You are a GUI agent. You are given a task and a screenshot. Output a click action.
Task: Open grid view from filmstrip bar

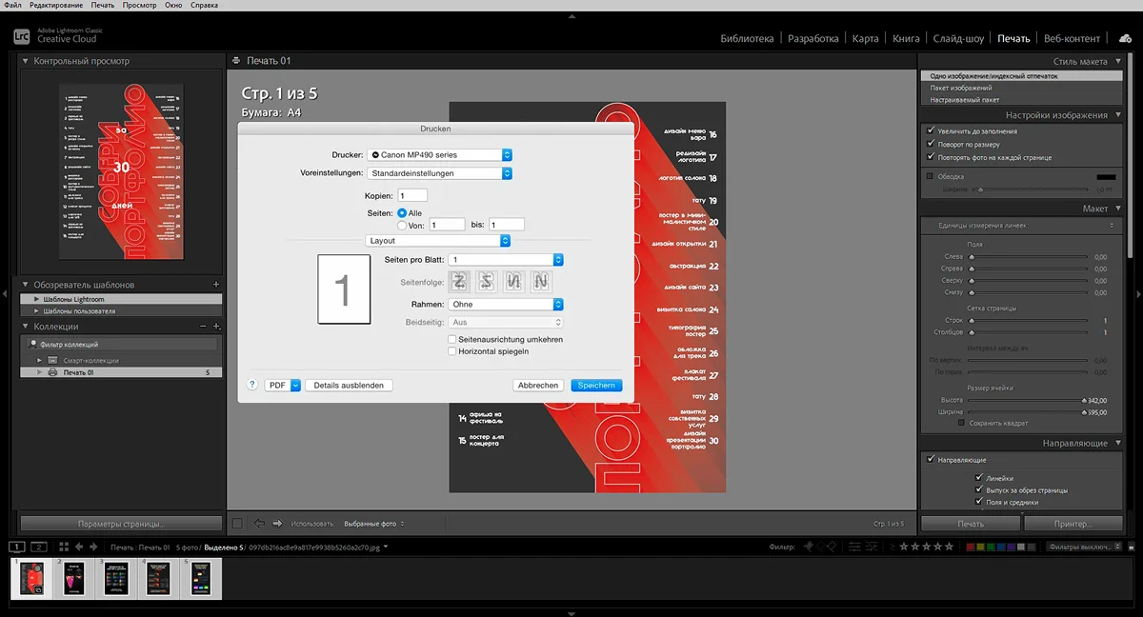point(64,547)
